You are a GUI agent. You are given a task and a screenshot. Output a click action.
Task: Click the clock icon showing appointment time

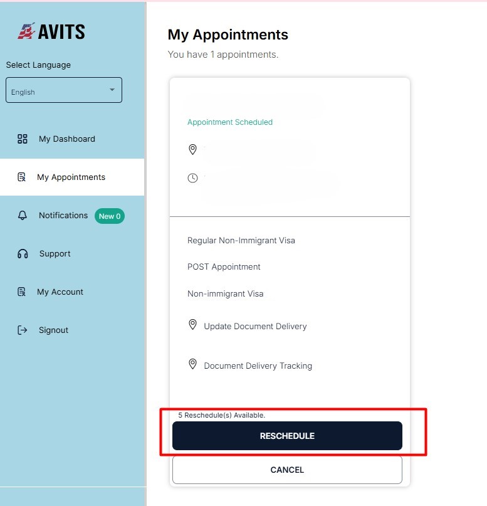coord(192,177)
